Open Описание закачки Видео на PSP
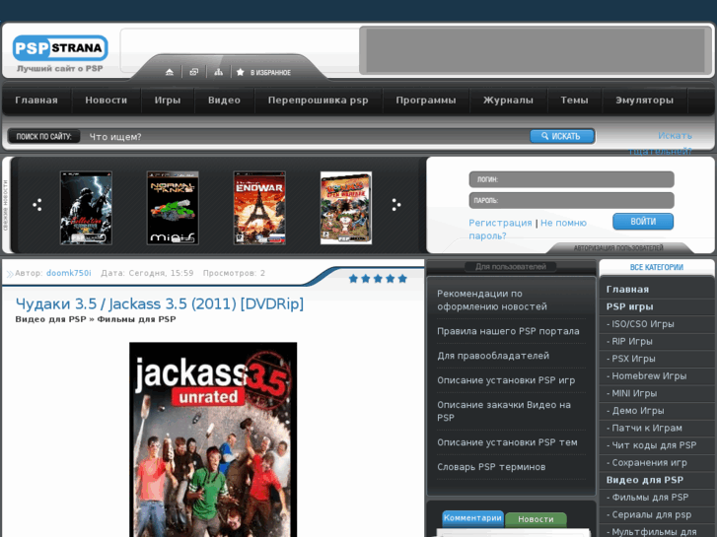 (504, 411)
